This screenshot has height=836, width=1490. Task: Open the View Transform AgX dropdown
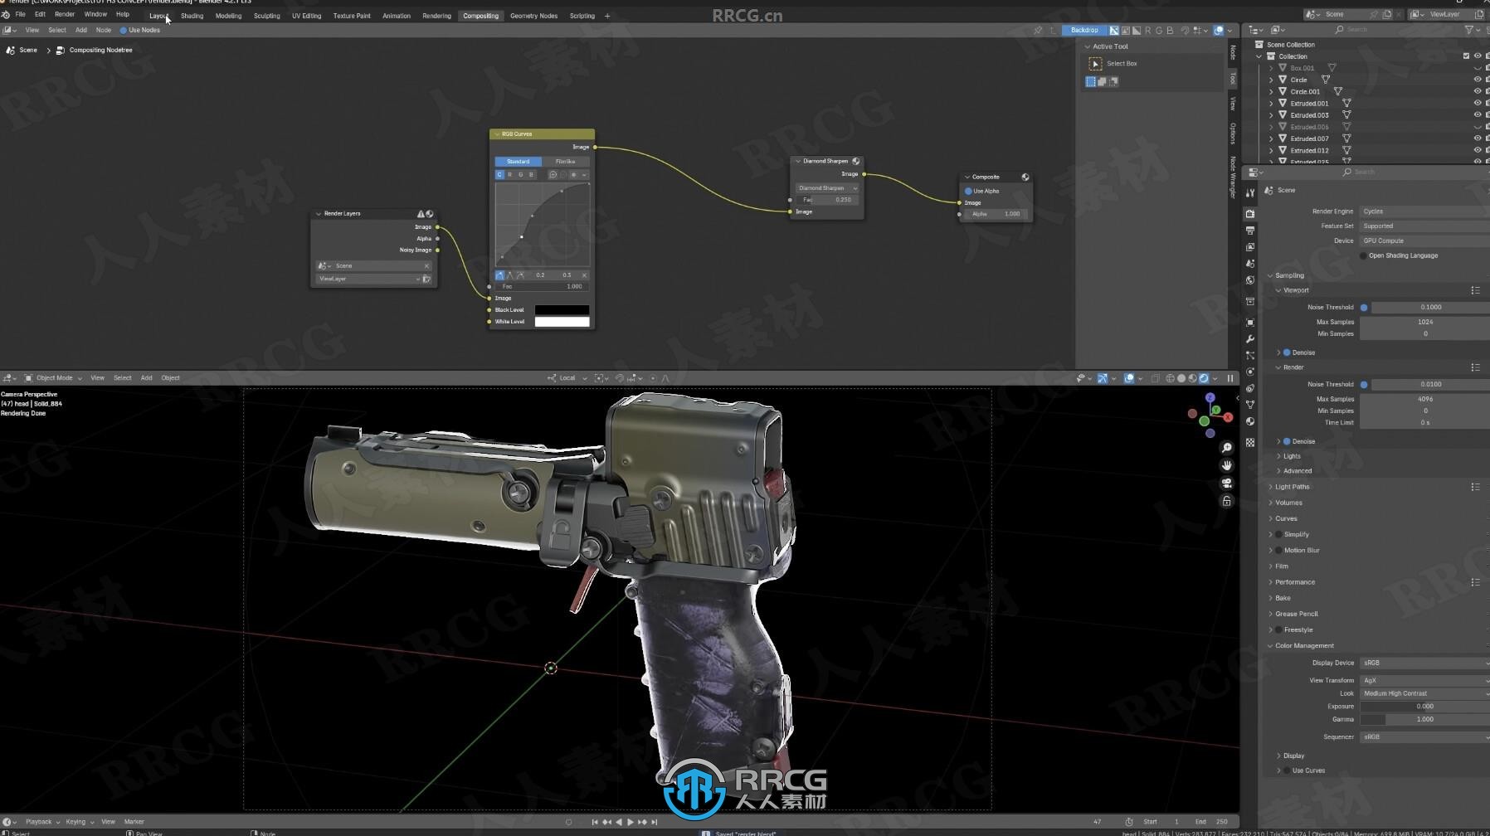(1424, 680)
